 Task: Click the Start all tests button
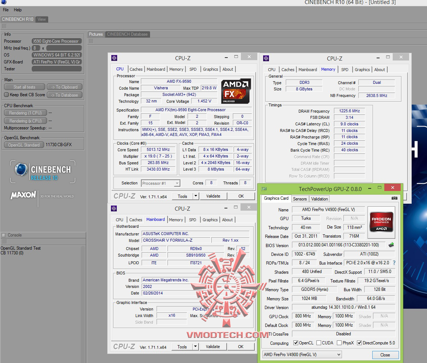(24, 87)
